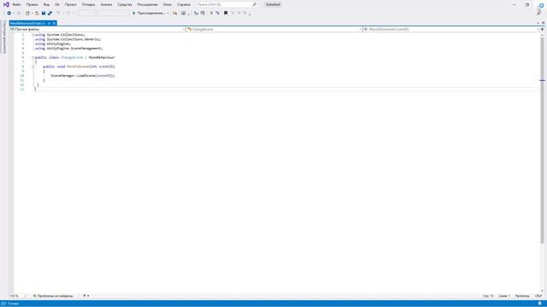The width and height of the screenshot is (547, 307).
Task: Toggle the bookmark toolbar icon
Action: [226, 14]
